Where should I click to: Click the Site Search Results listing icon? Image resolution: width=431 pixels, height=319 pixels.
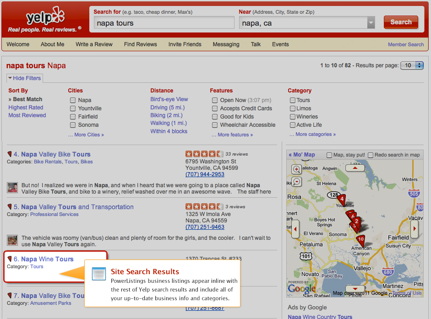click(99, 274)
